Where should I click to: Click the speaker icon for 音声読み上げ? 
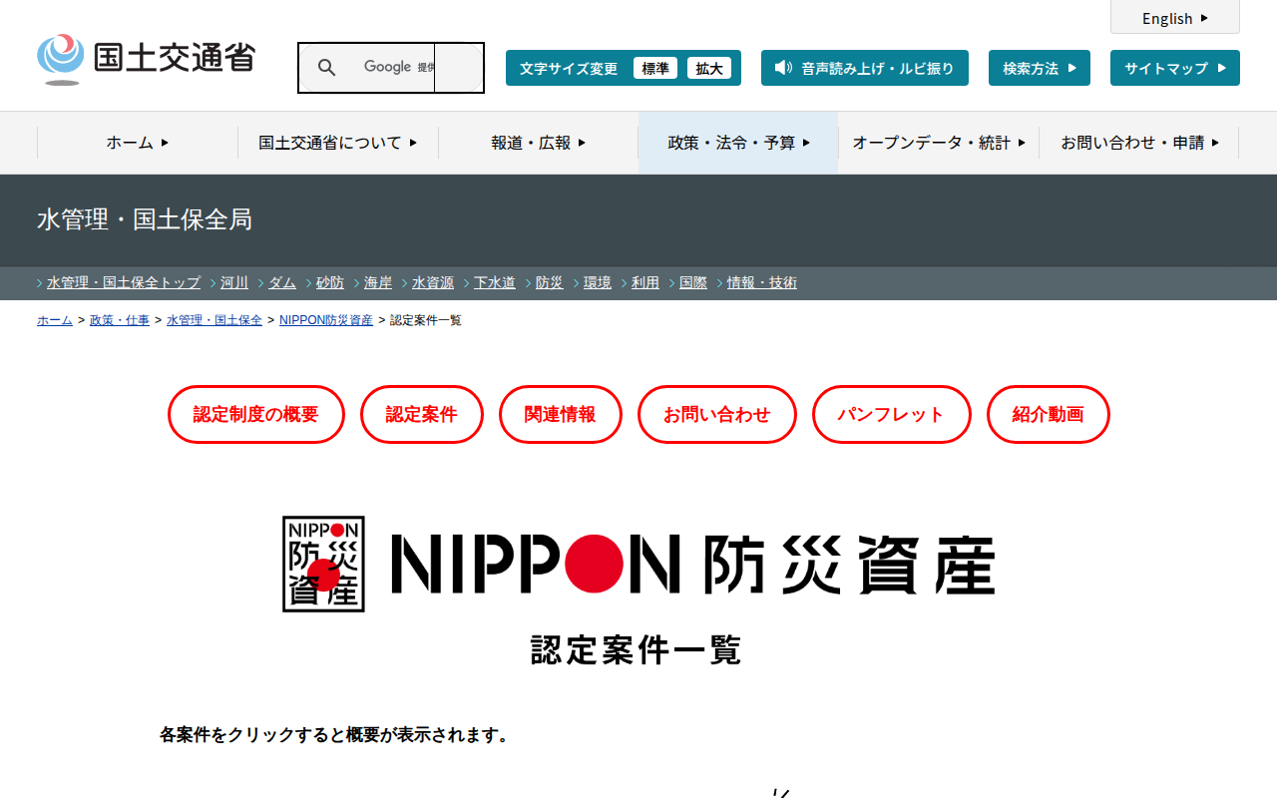pyautogui.click(x=783, y=68)
